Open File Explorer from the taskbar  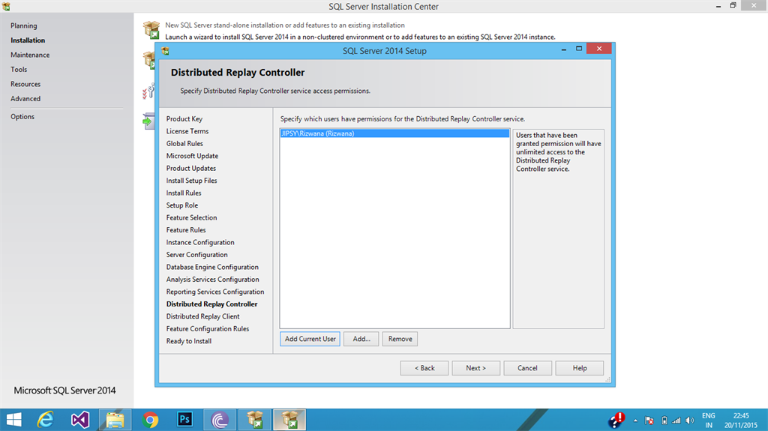115,420
